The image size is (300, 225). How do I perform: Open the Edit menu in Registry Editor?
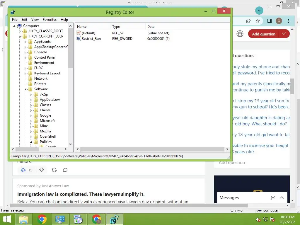(24, 20)
